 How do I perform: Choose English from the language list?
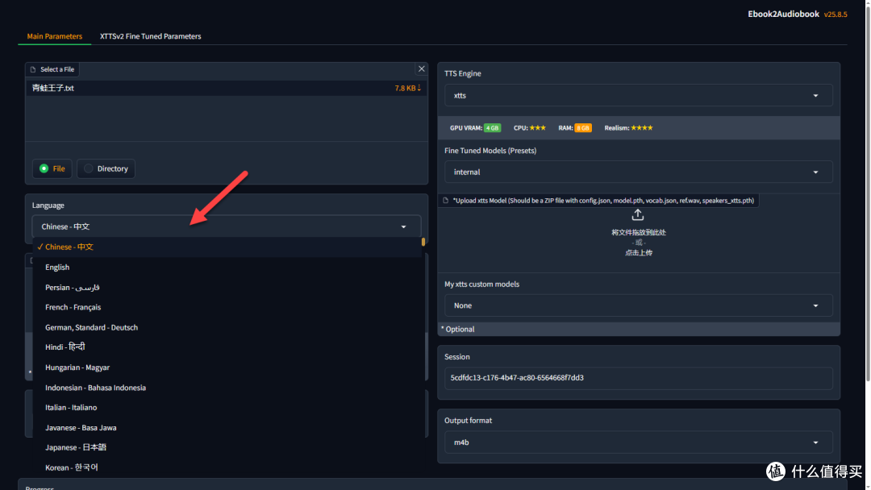[x=57, y=268]
